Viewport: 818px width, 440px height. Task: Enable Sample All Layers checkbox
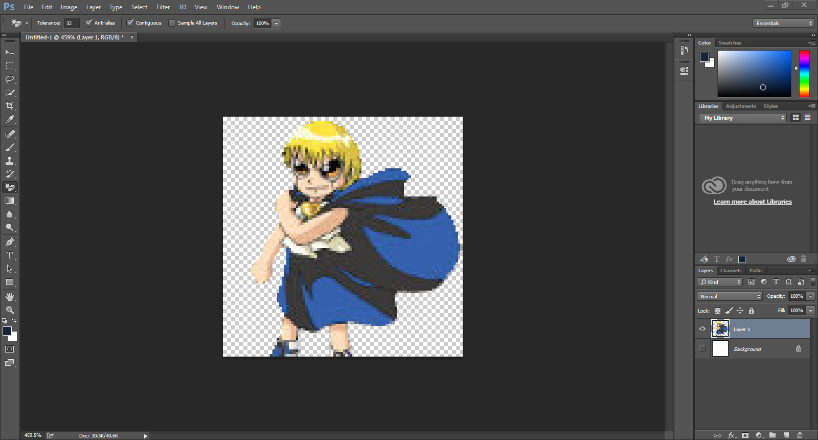click(x=172, y=23)
